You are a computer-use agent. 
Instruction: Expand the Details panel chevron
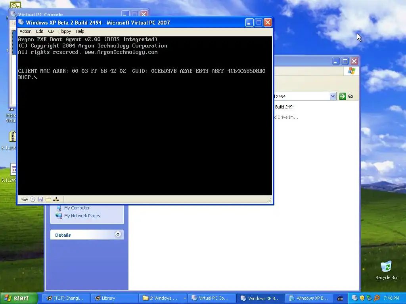[118, 234]
